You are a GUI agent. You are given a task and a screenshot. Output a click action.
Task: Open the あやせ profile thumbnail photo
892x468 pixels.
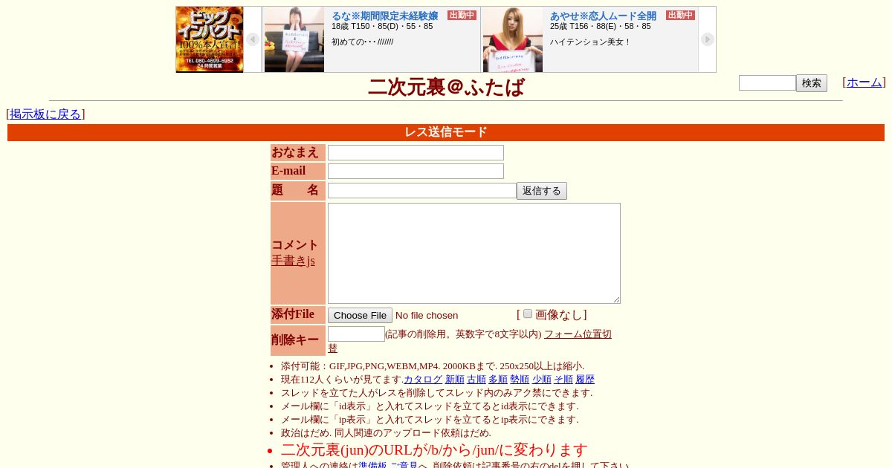(513, 39)
